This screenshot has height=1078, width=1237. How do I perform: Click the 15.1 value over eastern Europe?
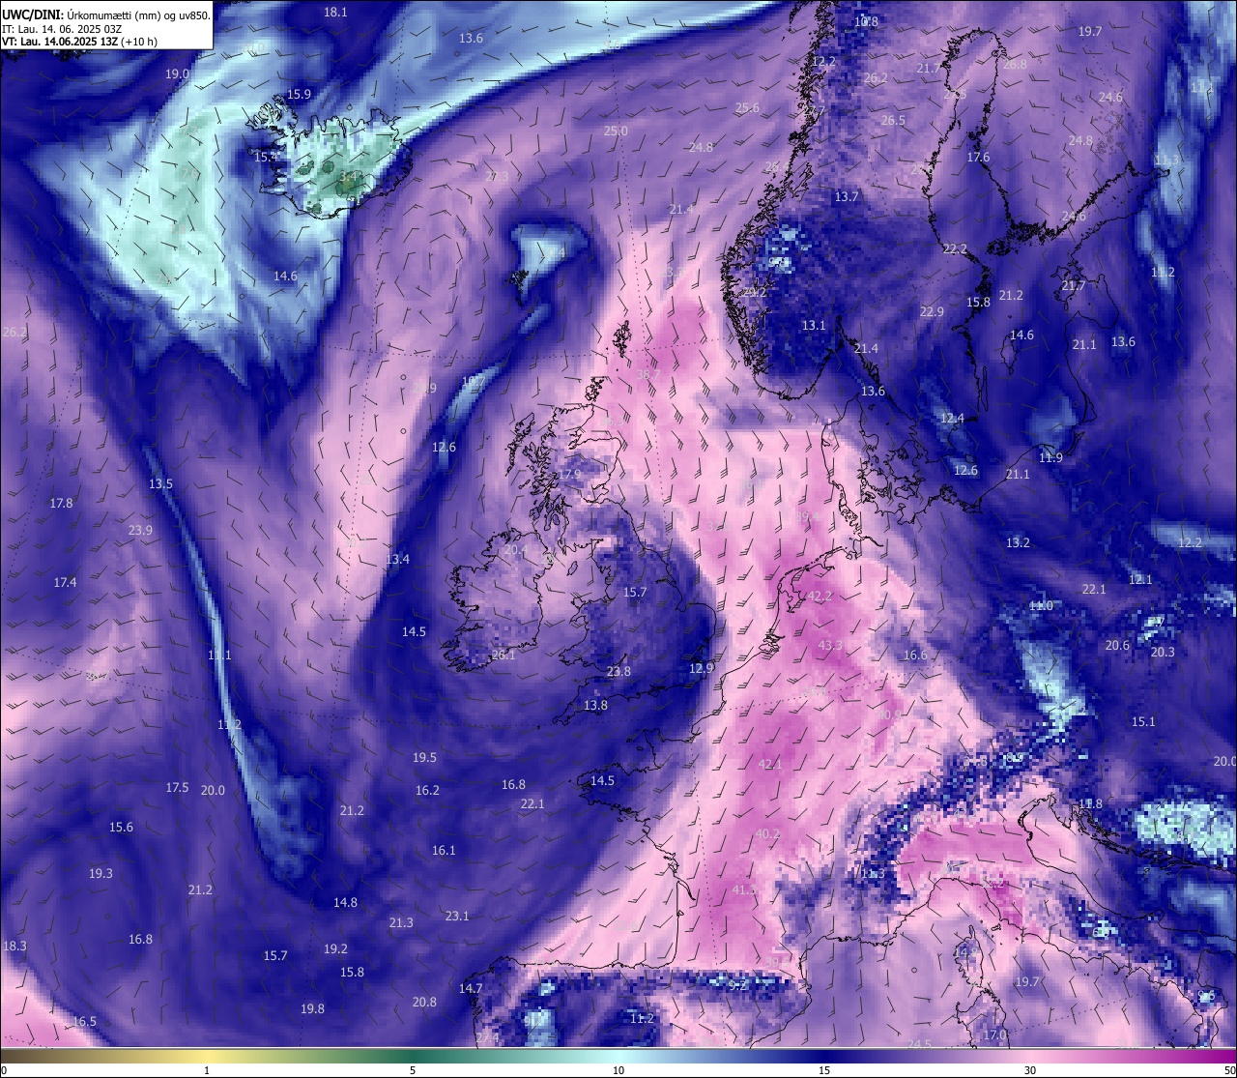1143,722
